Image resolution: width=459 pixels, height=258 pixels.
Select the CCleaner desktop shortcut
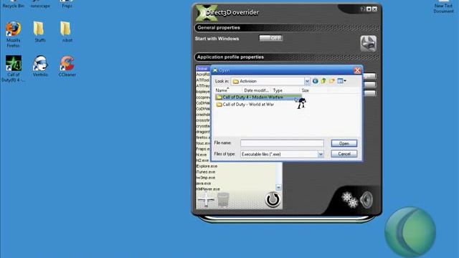coord(67,66)
